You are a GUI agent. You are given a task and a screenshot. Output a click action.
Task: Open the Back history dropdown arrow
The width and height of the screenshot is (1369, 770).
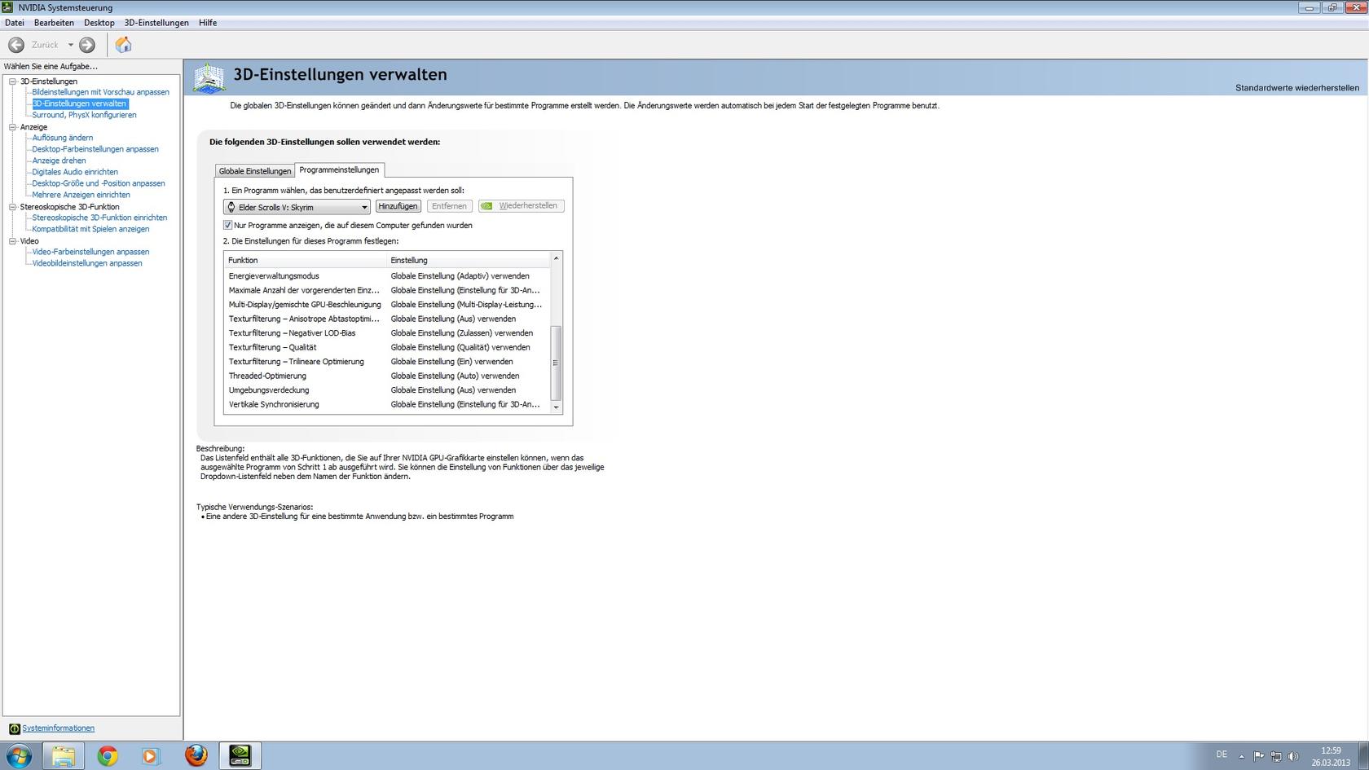pos(71,45)
